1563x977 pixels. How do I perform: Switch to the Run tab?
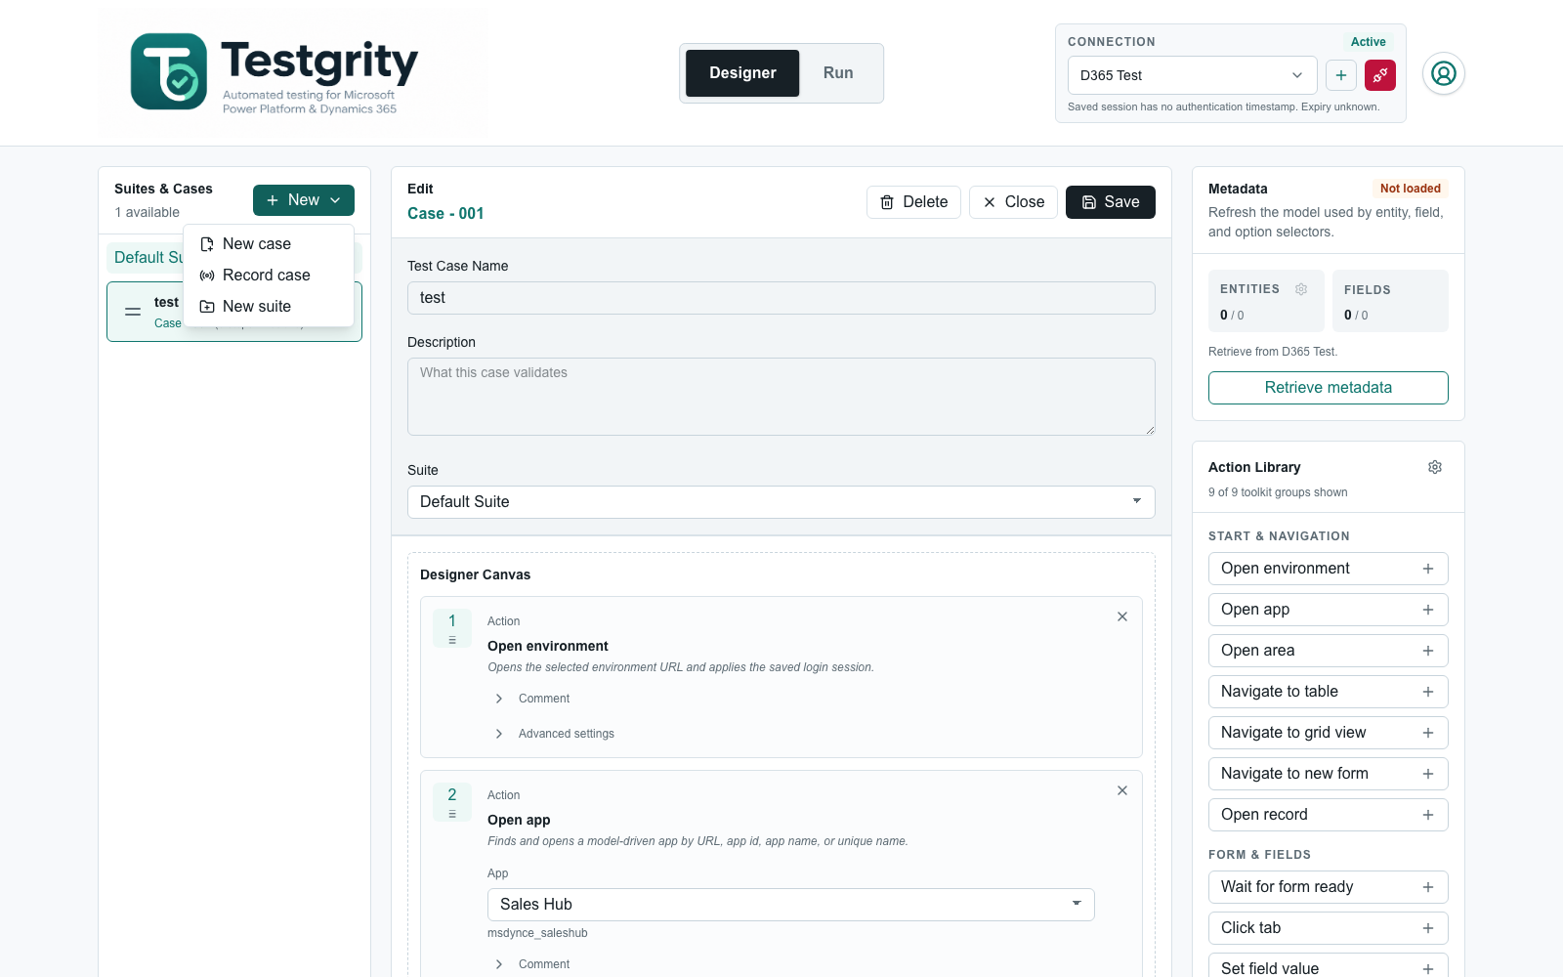point(838,73)
